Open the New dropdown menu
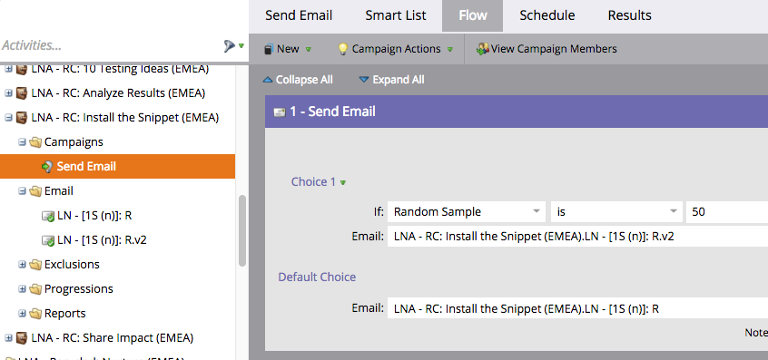Image resolution: width=768 pixels, height=360 pixels. tap(288, 49)
